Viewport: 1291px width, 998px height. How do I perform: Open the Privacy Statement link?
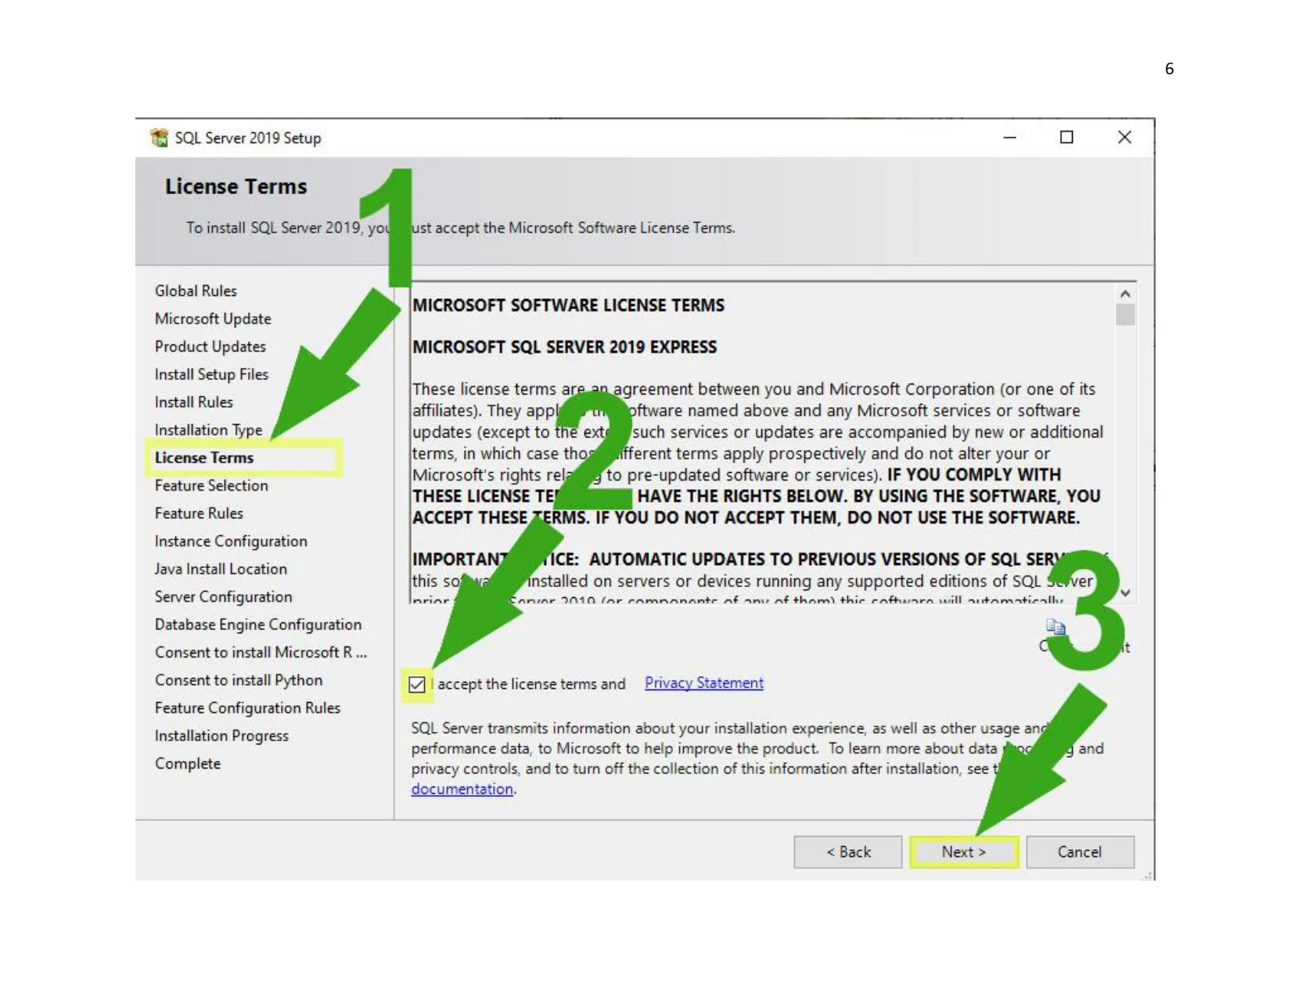[703, 683]
